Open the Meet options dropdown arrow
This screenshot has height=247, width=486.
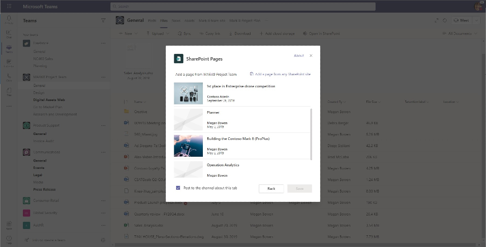pyautogui.click(x=476, y=20)
